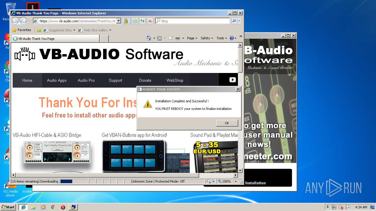Click the system clock showing 4:34 AM
The height and width of the screenshot is (211, 376).
[x=361, y=207]
